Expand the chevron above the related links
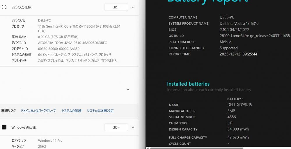291x149 pixels. 128,89
